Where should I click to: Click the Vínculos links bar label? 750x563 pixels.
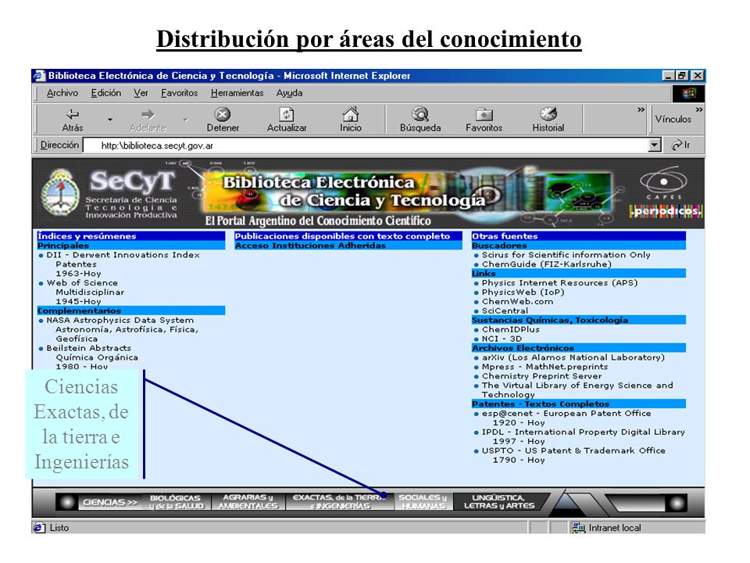673,119
